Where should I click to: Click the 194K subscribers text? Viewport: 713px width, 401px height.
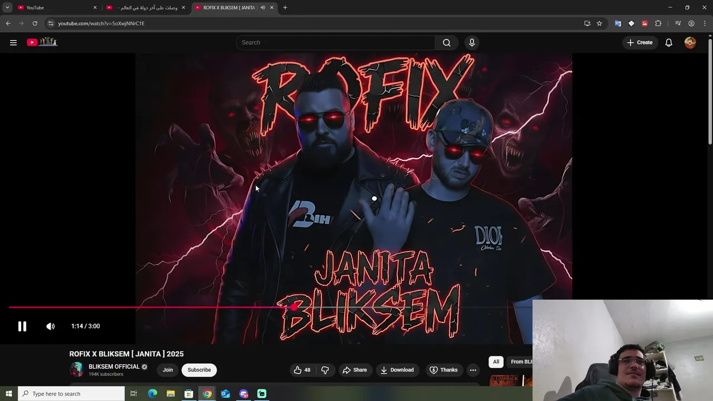tap(106, 374)
